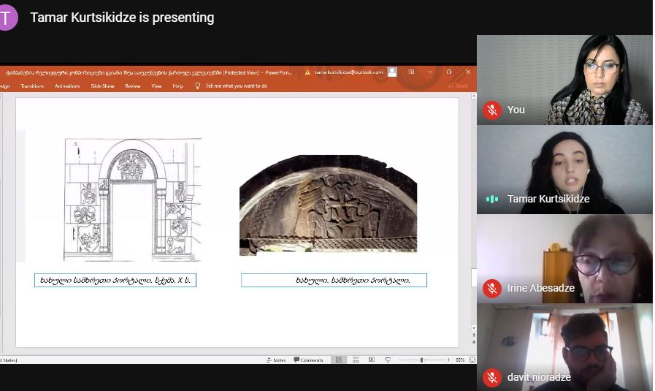Open the Animations tab

[67, 86]
